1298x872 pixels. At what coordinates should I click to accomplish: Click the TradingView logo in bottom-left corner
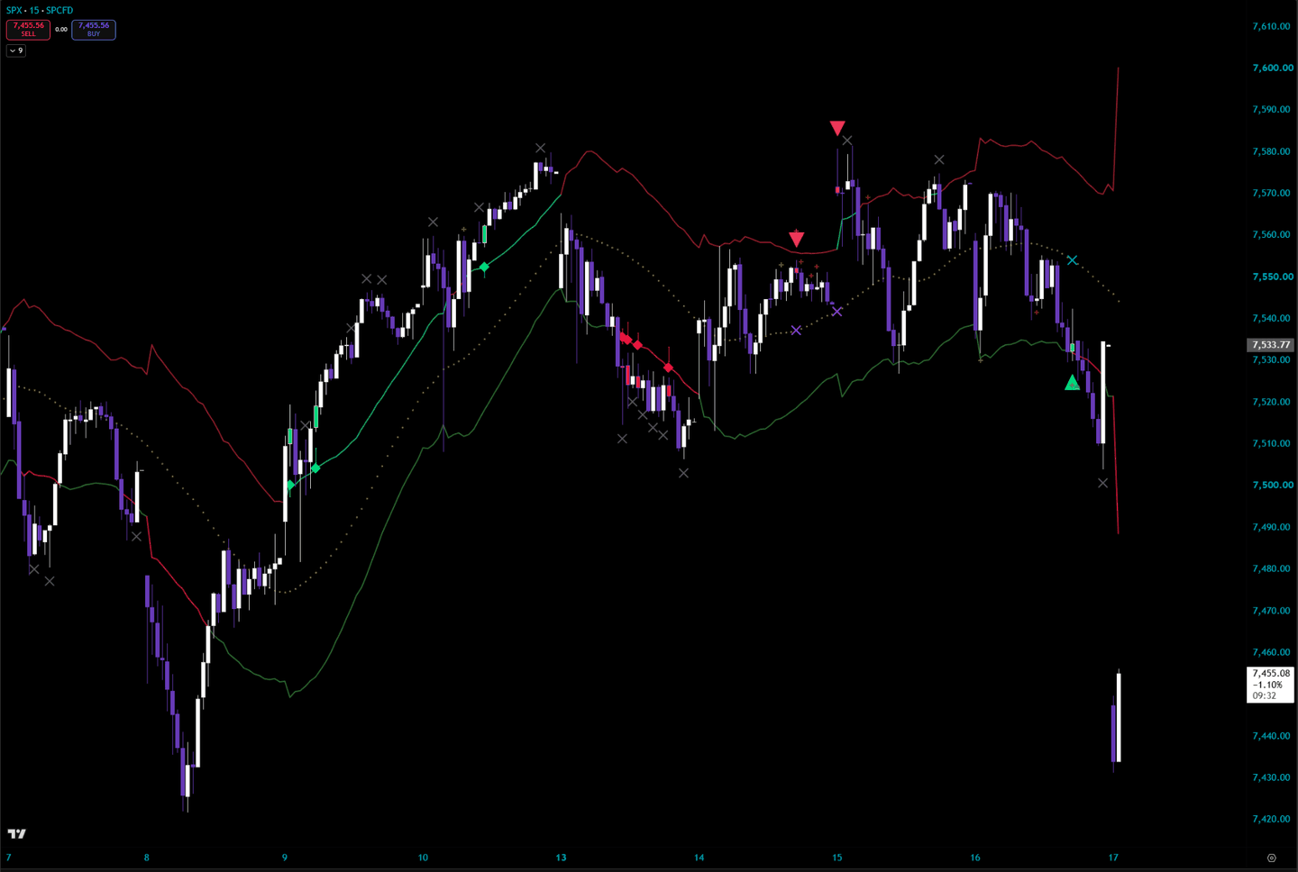pos(17,833)
